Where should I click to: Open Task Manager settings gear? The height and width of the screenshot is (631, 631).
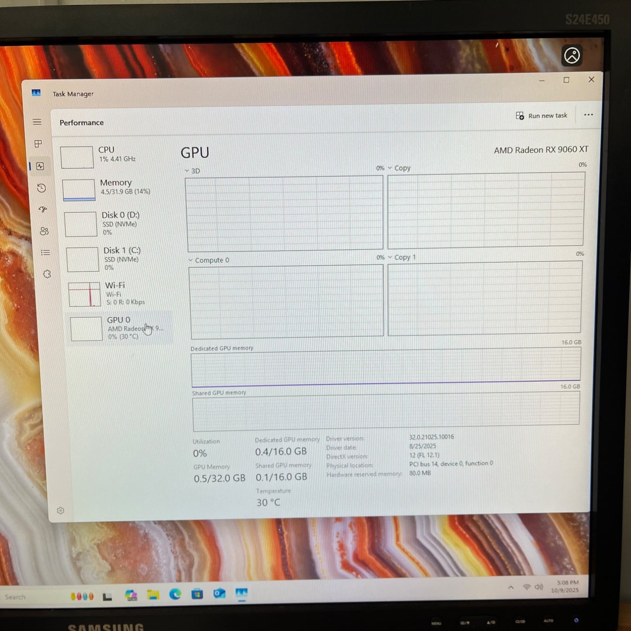click(x=61, y=510)
